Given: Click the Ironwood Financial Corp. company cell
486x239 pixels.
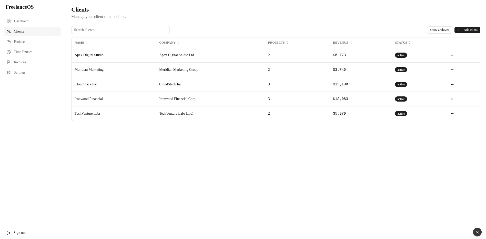Looking at the screenshot, I should click(178, 99).
